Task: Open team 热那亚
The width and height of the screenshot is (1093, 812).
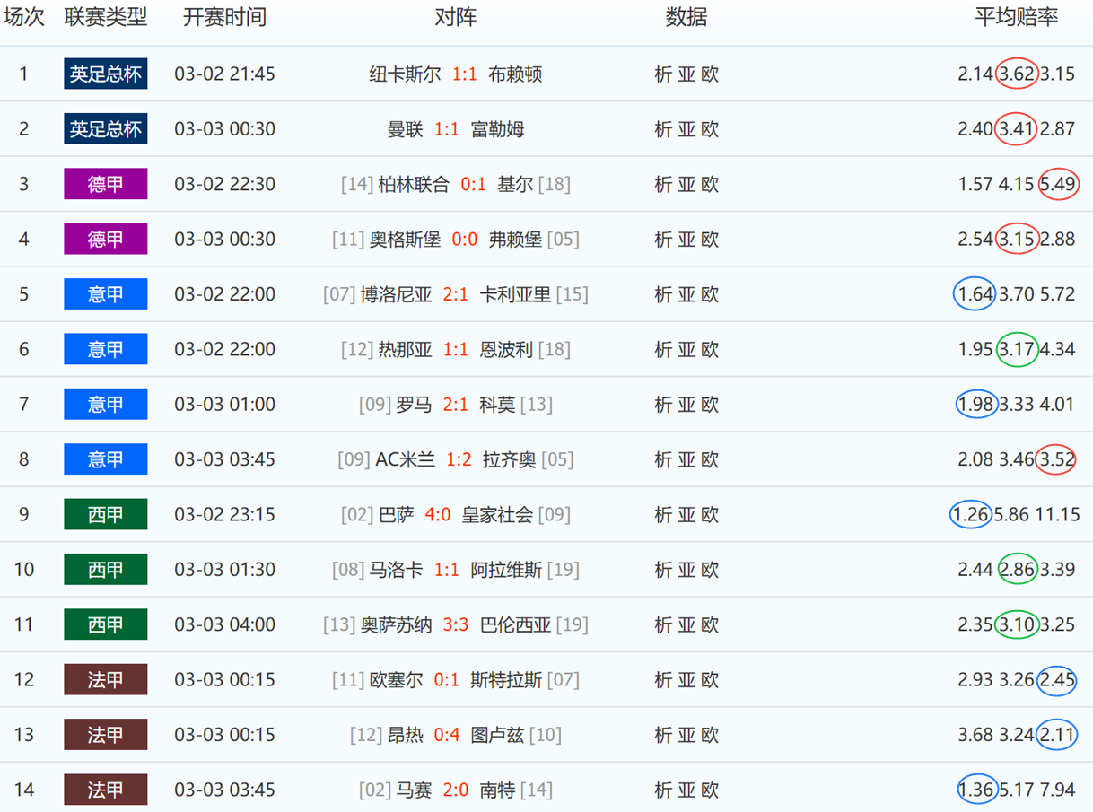Action: [405, 349]
